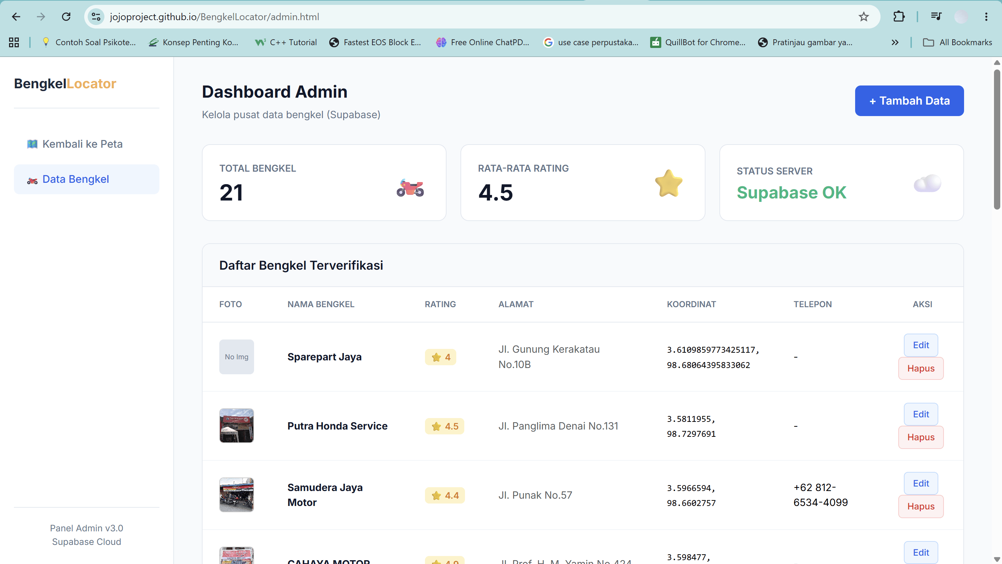Select Data Bengkel sidebar item
This screenshot has width=1002, height=564.
pyautogui.click(x=86, y=179)
